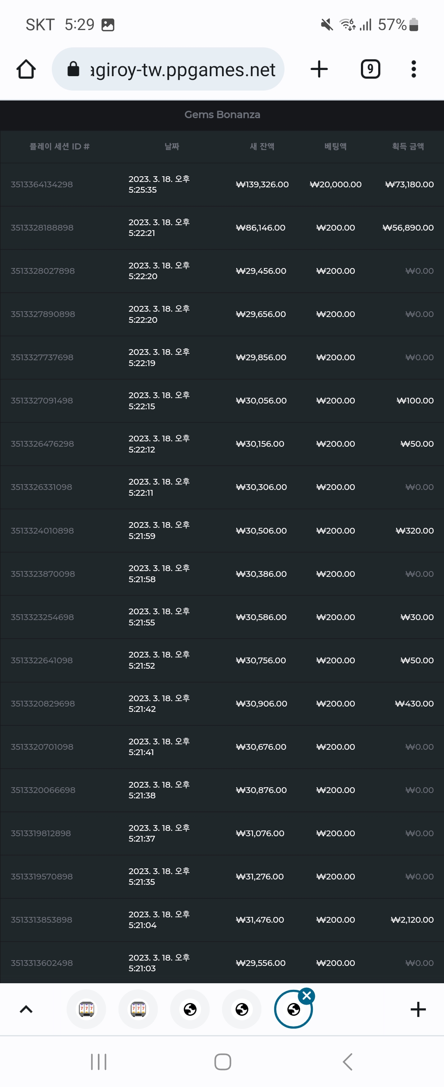The height and width of the screenshot is (1087, 444).
Task: Tap the browser home icon
Action: [26, 69]
